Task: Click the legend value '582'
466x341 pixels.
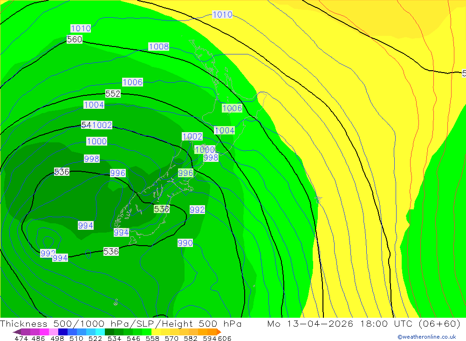Action: pos(191,338)
